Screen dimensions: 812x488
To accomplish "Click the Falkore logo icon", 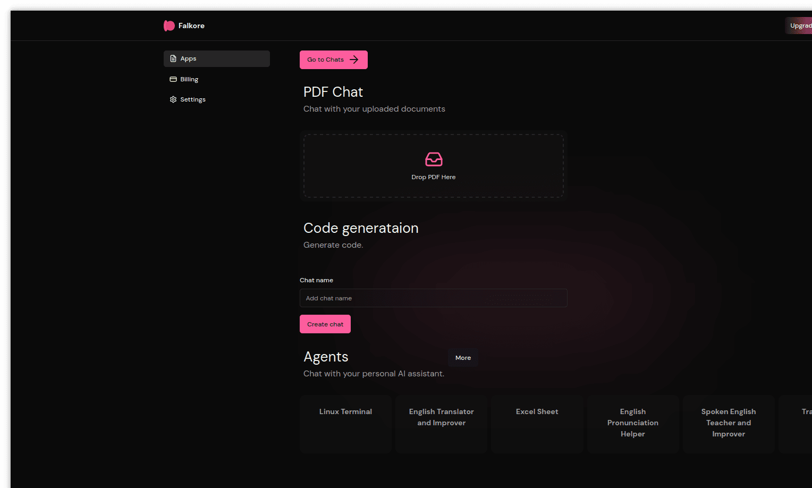I will pyautogui.click(x=169, y=26).
